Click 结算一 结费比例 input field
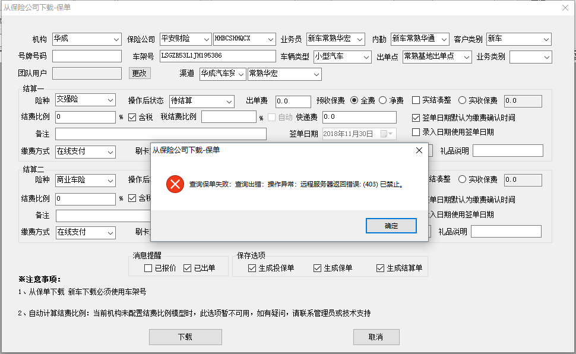The width and height of the screenshot is (576, 354). pos(86,117)
